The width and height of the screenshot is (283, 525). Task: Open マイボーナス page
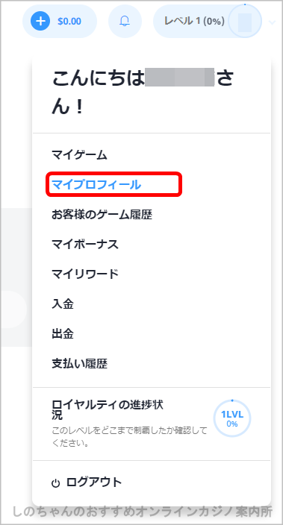pos(85,245)
